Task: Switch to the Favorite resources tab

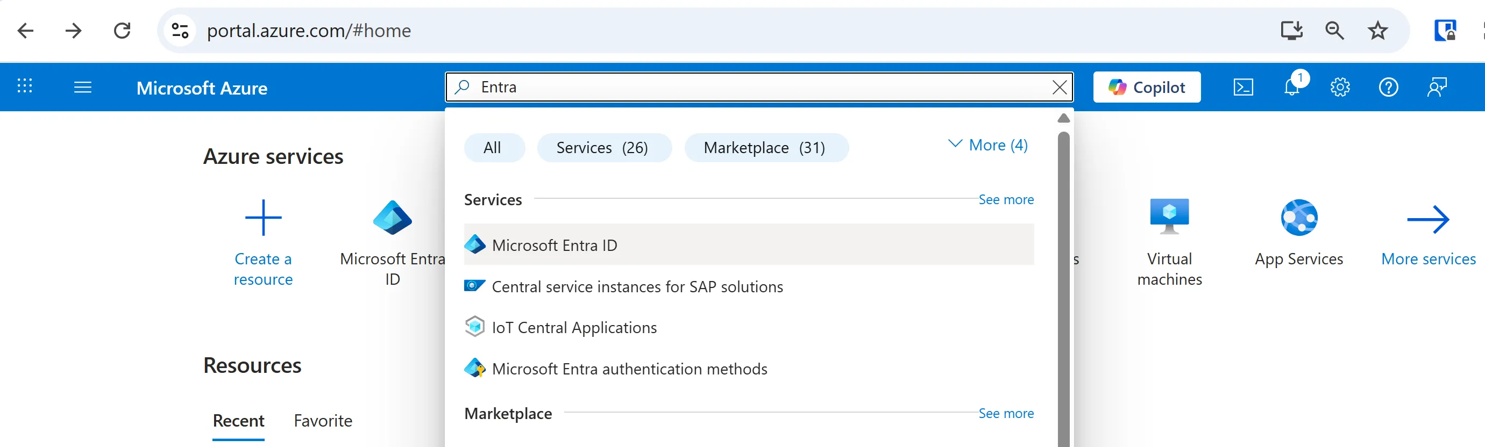Action: coord(323,421)
